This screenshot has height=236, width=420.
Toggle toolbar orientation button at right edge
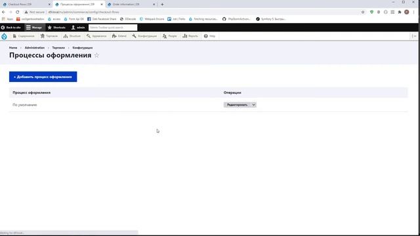[x=414, y=36]
